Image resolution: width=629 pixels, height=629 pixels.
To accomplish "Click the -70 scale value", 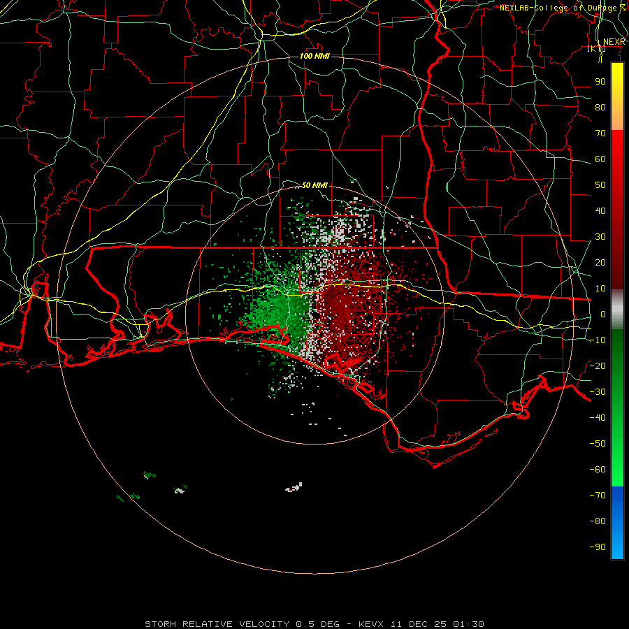I will pyautogui.click(x=598, y=496).
